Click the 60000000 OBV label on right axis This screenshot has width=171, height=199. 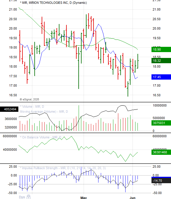[160, 136]
